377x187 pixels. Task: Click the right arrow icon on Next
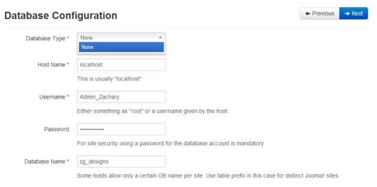347,14
